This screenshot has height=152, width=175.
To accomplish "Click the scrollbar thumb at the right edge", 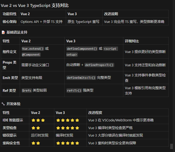I will (x=172, y=146).
